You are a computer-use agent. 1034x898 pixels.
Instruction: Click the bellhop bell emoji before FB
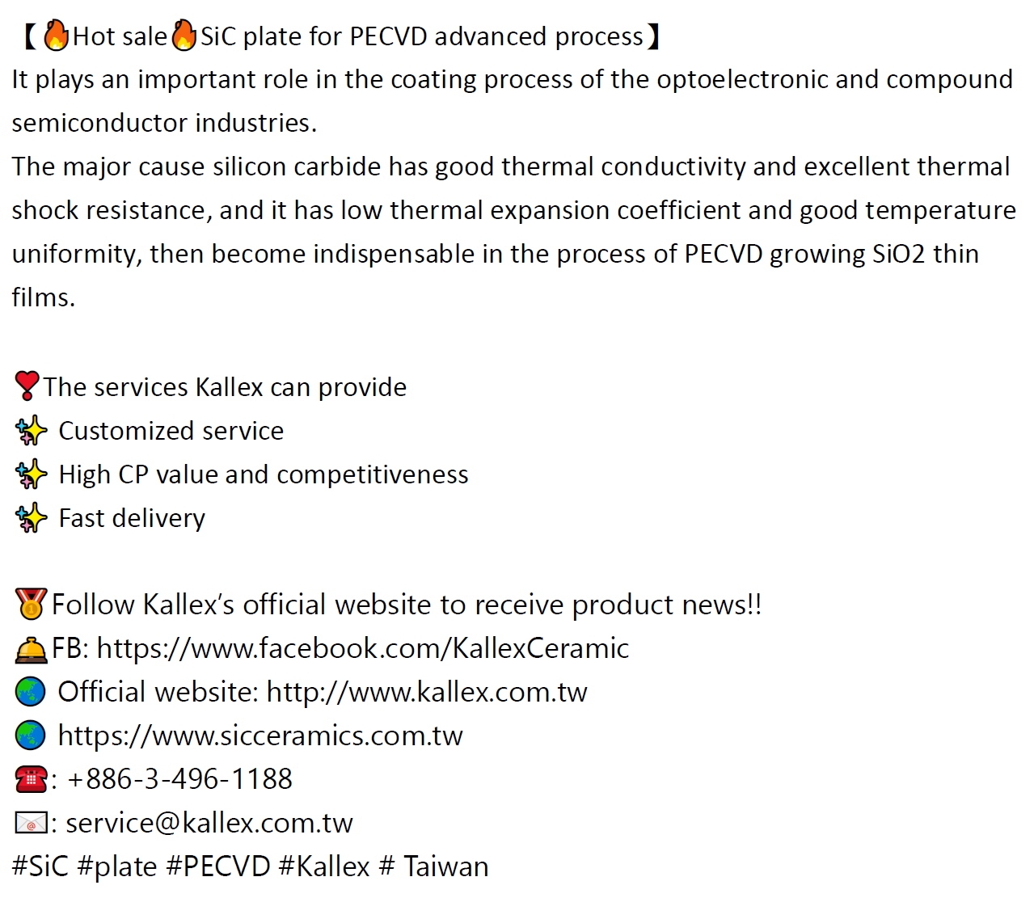click(31, 649)
